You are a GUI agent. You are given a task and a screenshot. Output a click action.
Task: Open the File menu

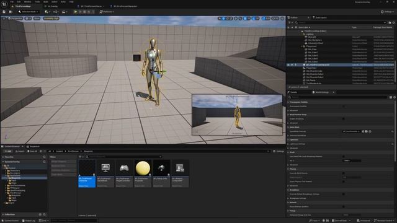[12, 2]
